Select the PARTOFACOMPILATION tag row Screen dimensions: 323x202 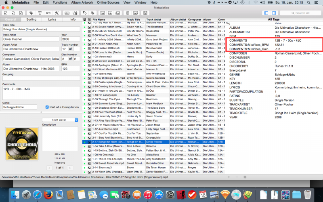tap(274, 92)
